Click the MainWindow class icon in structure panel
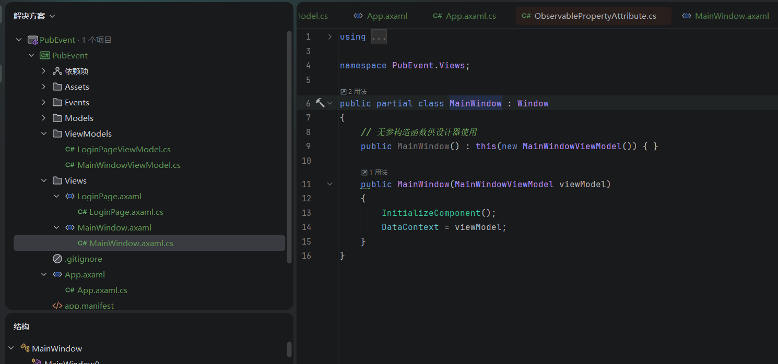This screenshot has height=364, width=778. 25,348
